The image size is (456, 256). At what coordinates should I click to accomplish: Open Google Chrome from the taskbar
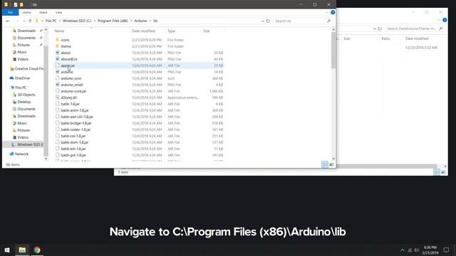click(x=37, y=250)
